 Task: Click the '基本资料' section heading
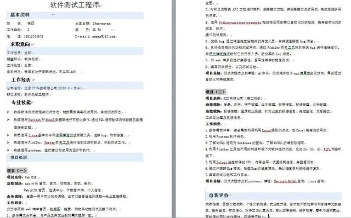pyautogui.click(x=20, y=15)
